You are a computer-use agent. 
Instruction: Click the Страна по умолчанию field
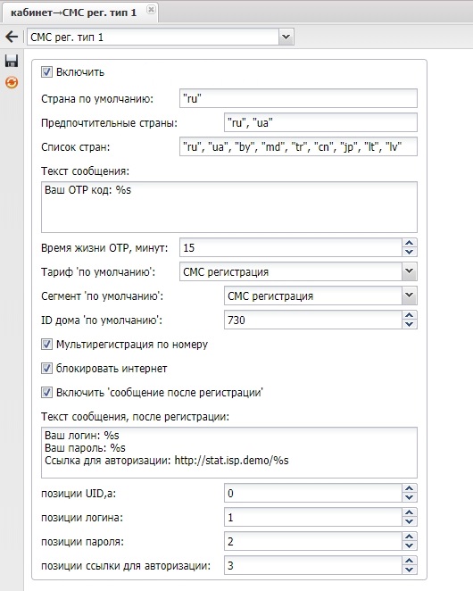pyautogui.click(x=298, y=98)
